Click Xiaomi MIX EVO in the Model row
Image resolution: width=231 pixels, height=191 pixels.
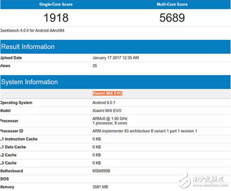coord(107,111)
